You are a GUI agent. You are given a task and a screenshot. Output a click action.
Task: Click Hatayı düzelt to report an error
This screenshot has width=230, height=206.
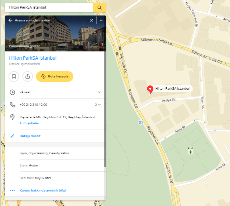coord(30,136)
